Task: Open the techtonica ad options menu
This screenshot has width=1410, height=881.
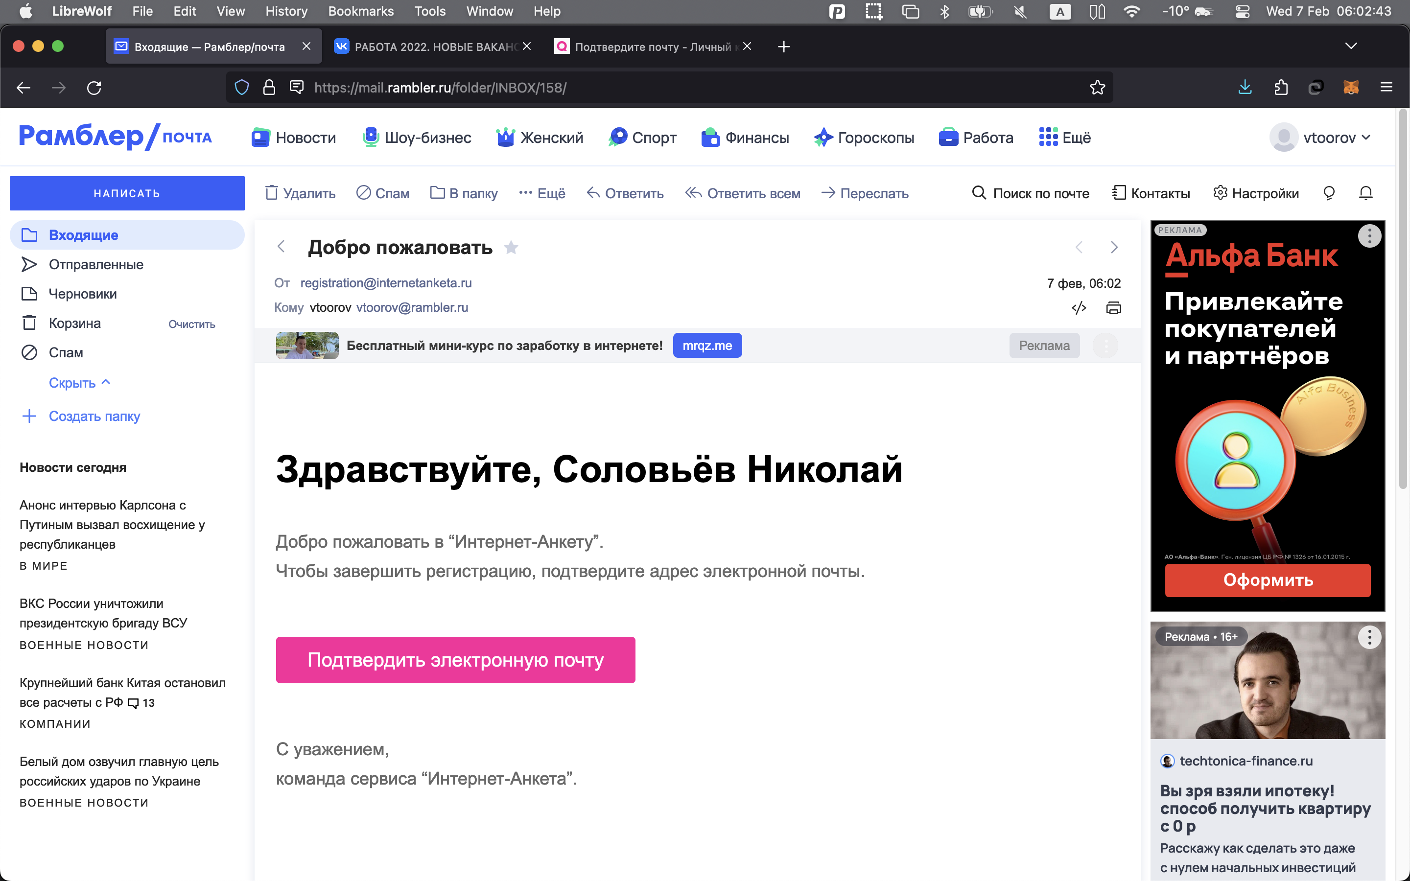Action: coord(1369,637)
